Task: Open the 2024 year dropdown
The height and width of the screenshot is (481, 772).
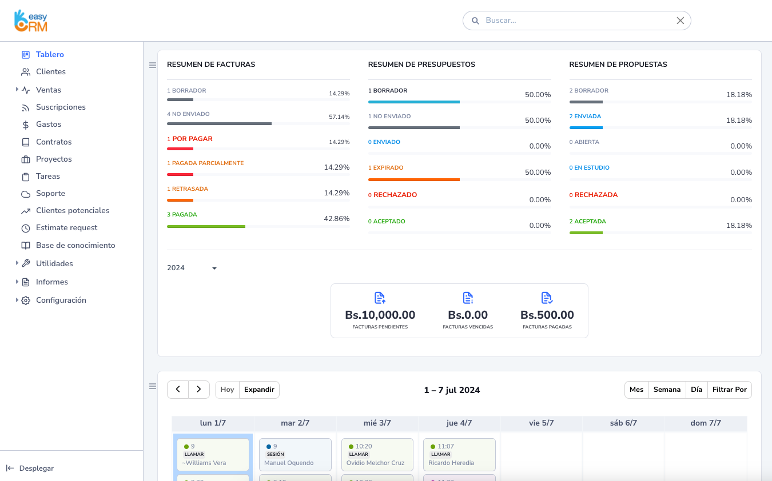Action: pos(193,268)
